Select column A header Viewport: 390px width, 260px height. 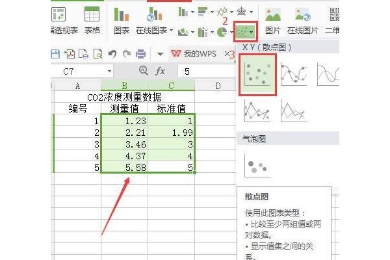pos(77,86)
